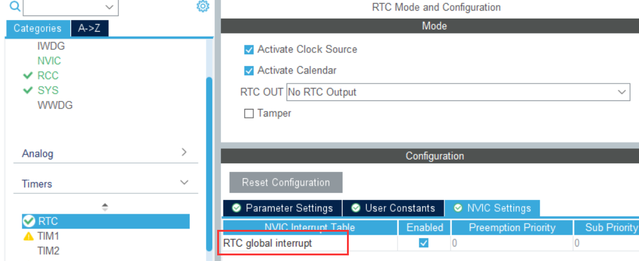Click the warning triangle beside TIM1
The width and height of the screenshot is (639, 261).
(29, 236)
